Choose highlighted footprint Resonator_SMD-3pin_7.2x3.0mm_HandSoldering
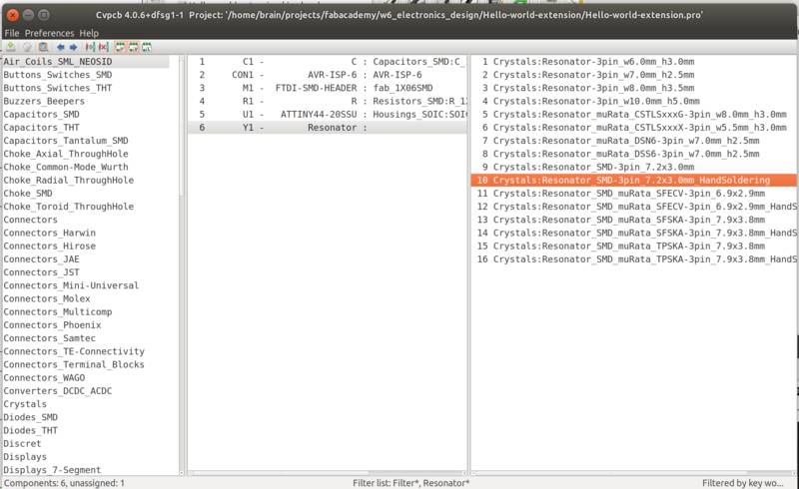Image resolution: width=799 pixels, height=489 pixels. coord(634,181)
